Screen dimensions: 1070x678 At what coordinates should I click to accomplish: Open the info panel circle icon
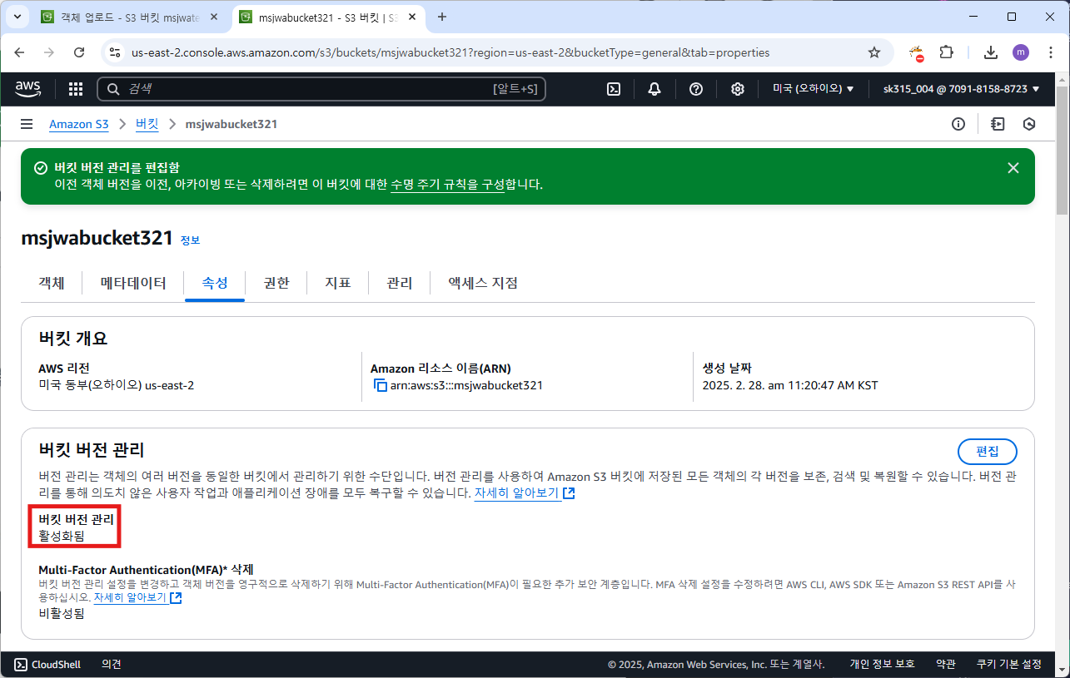tap(958, 124)
